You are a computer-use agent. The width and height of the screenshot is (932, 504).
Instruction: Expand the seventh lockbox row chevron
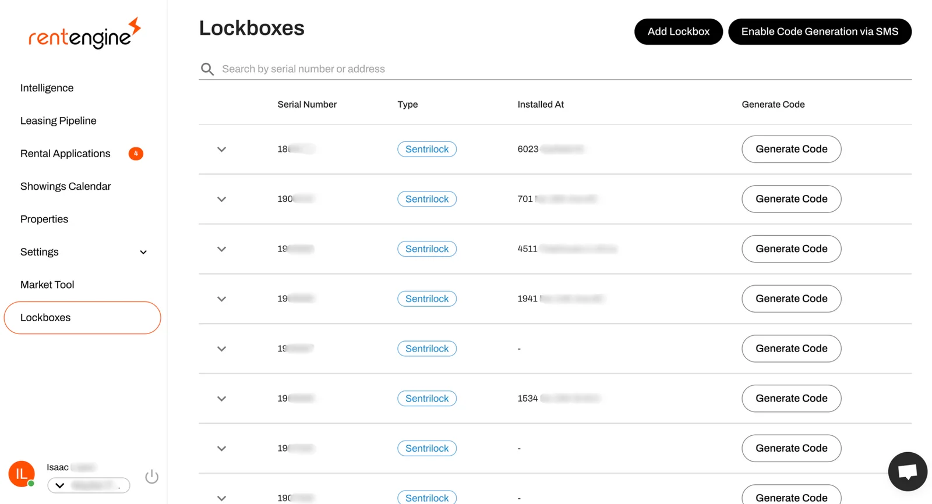coord(221,449)
